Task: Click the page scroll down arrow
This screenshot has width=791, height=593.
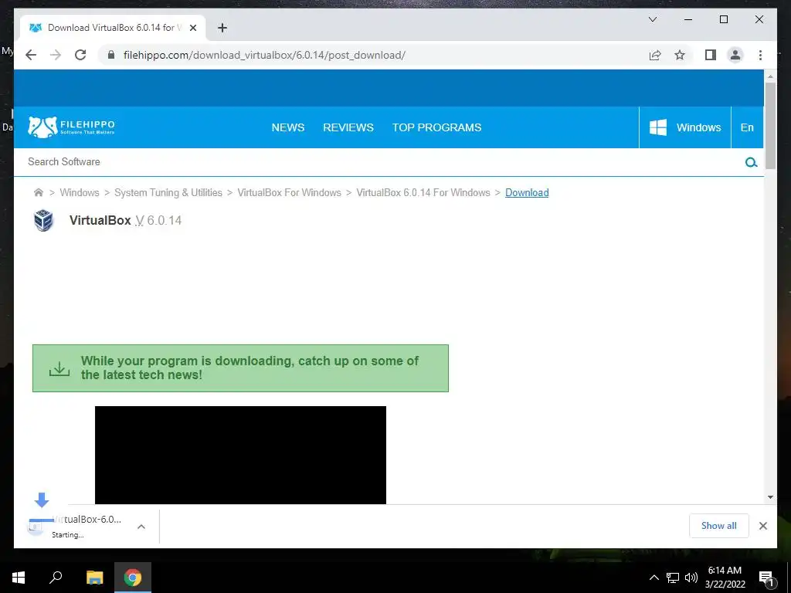Action: point(770,497)
